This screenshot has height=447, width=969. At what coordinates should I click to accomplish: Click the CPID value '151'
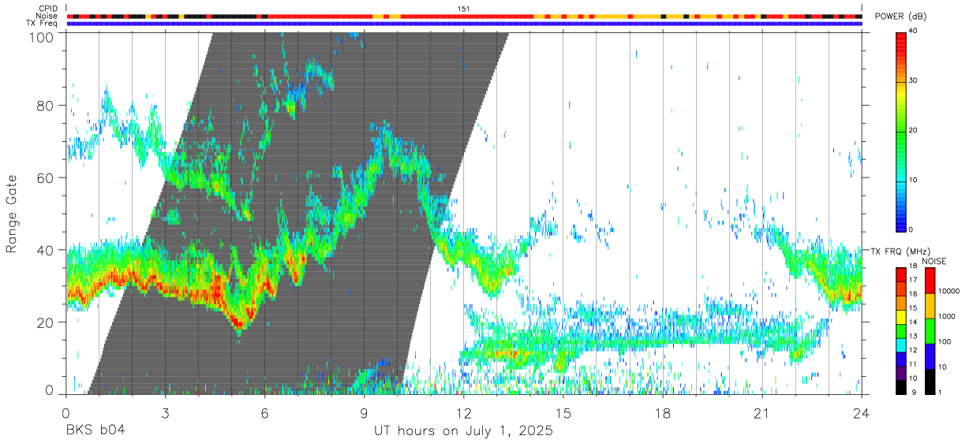pos(464,9)
